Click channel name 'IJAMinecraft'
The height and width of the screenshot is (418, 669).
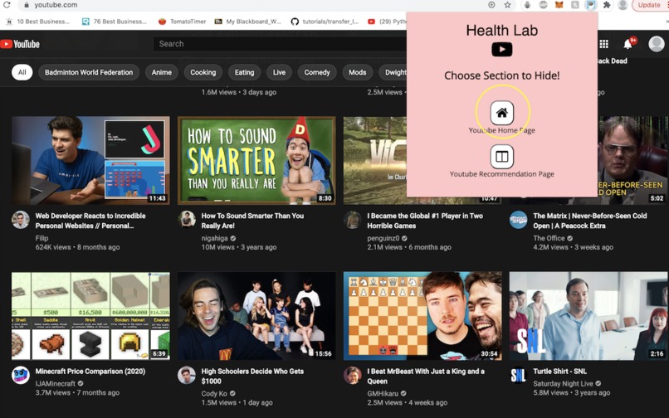(56, 383)
